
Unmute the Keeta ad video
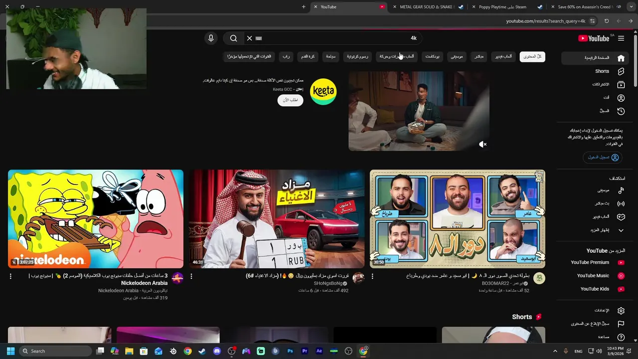(x=482, y=144)
